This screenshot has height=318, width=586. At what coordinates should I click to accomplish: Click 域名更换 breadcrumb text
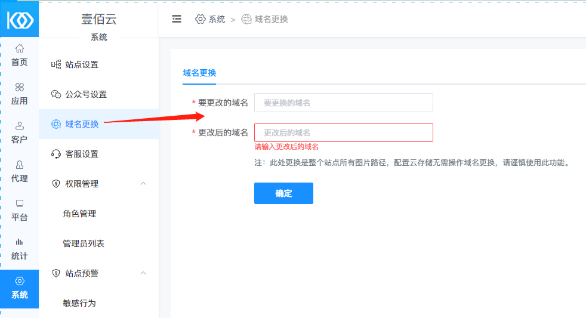pyautogui.click(x=272, y=19)
